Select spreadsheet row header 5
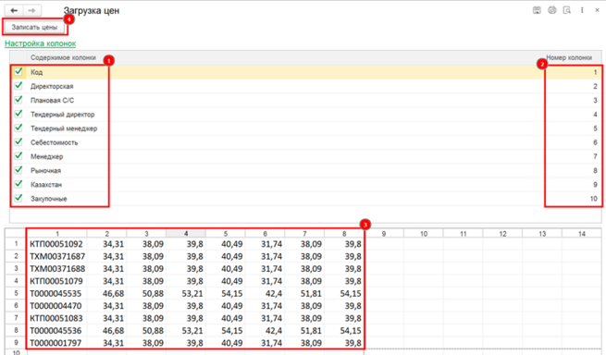The height and width of the screenshot is (355, 606). (x=16, y=293)
